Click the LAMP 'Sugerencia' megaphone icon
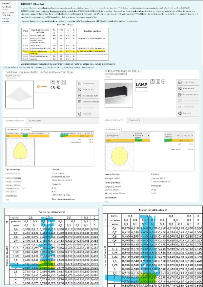The height and width of the screenshot is (287, 203). pos(180,113)
